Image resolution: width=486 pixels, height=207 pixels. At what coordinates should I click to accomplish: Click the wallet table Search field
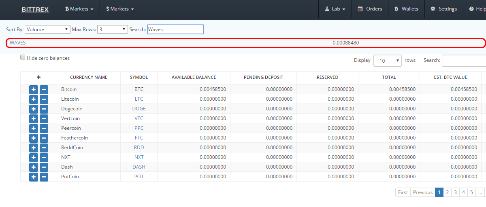(464, 61)
